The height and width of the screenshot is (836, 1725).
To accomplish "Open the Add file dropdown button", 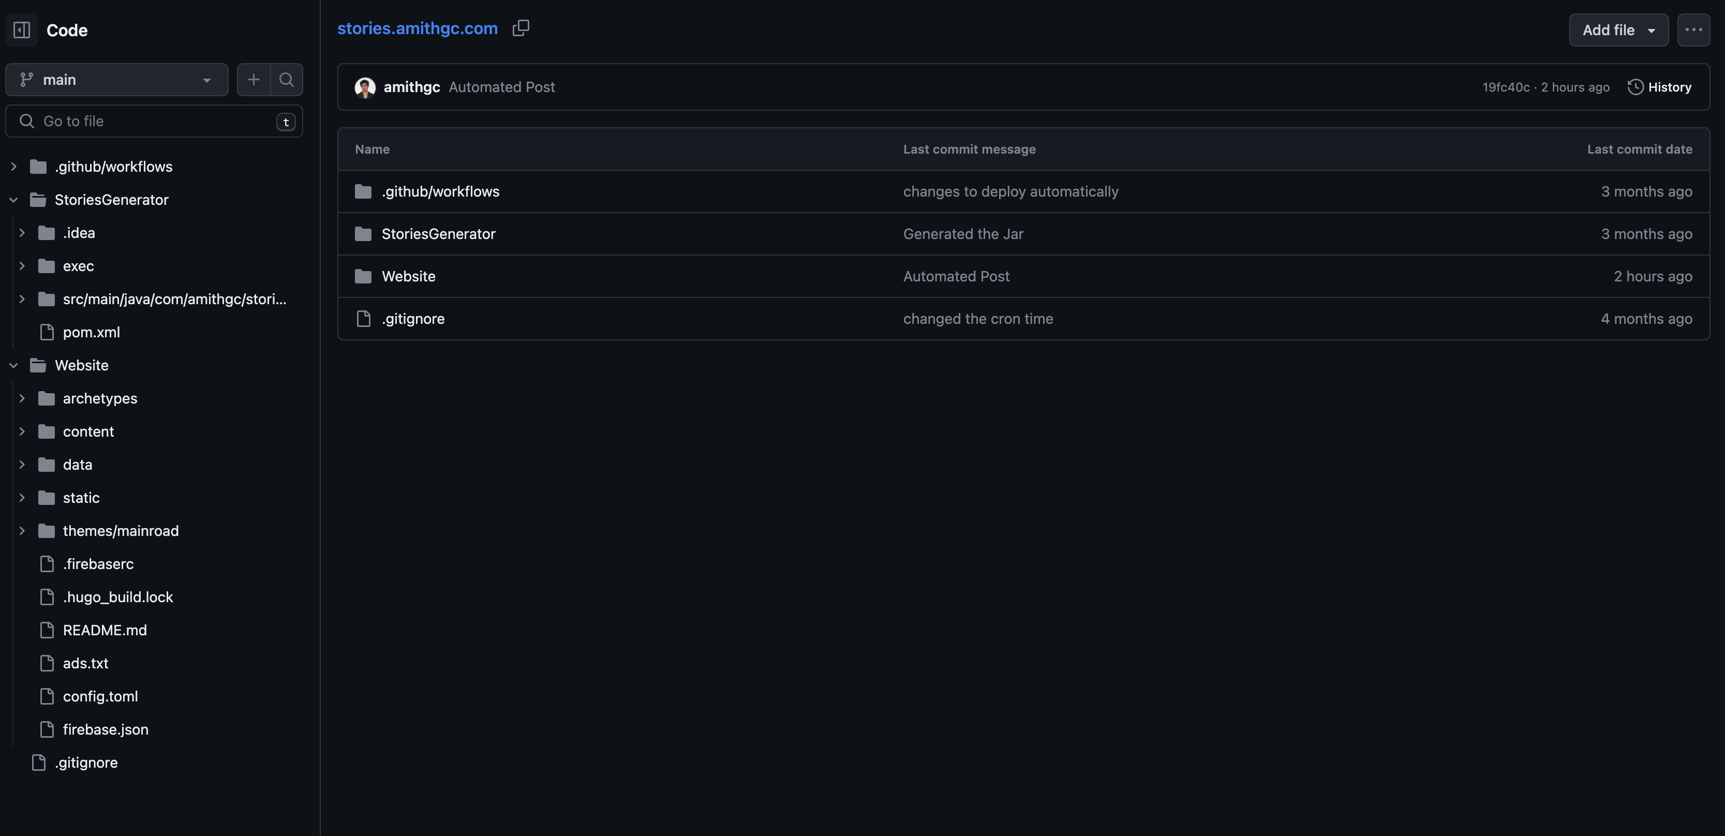I will [1618, 30].
